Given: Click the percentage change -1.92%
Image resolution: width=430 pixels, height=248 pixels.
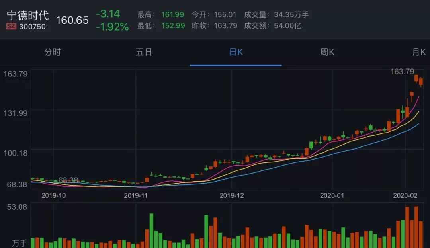Looking at the screenshot, I should (112, 27).
